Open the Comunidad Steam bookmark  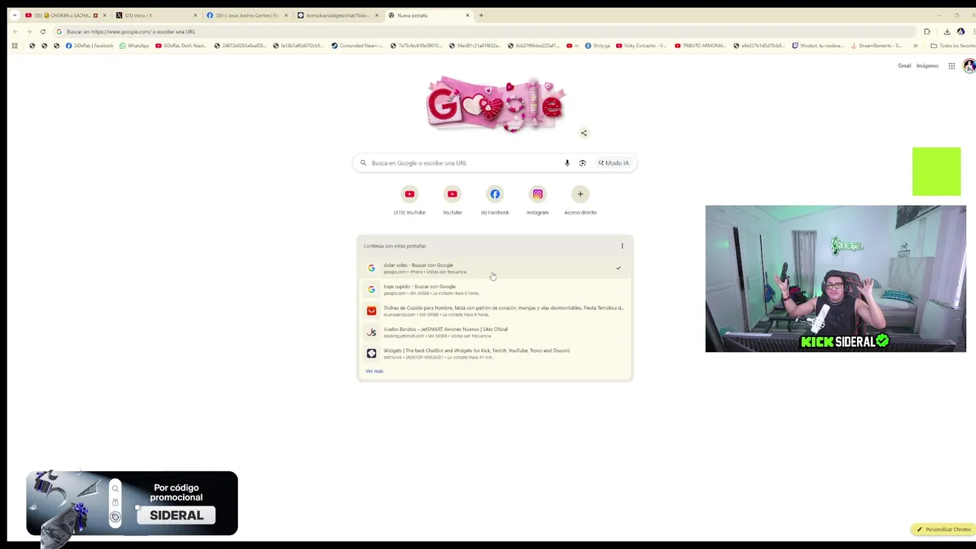358,46
